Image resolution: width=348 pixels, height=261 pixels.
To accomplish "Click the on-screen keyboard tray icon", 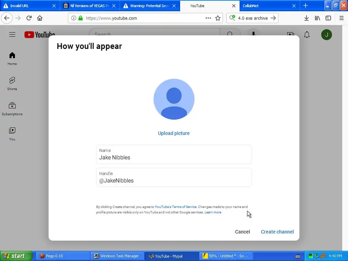I will [298, 256].
